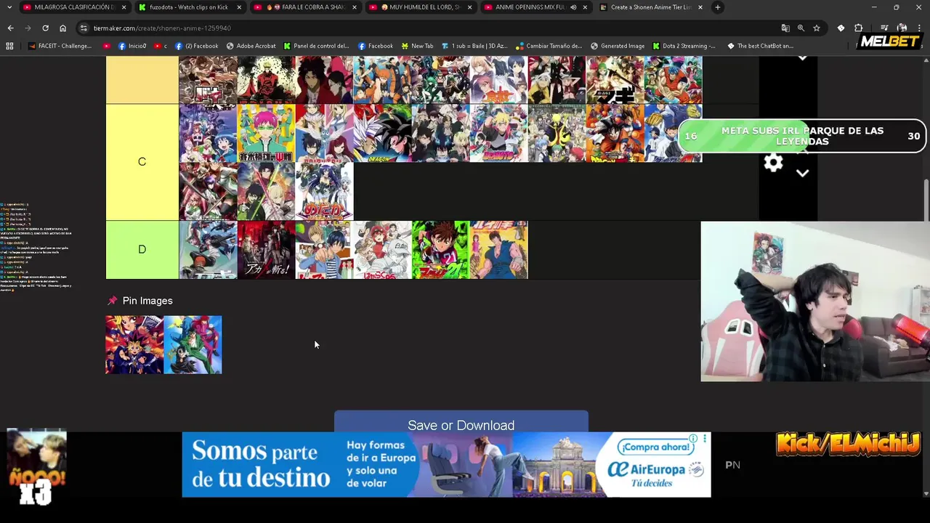The image size is (930, 523).
Task: Open The best ChatBot an... bookmark
Action: click(760, 46)
